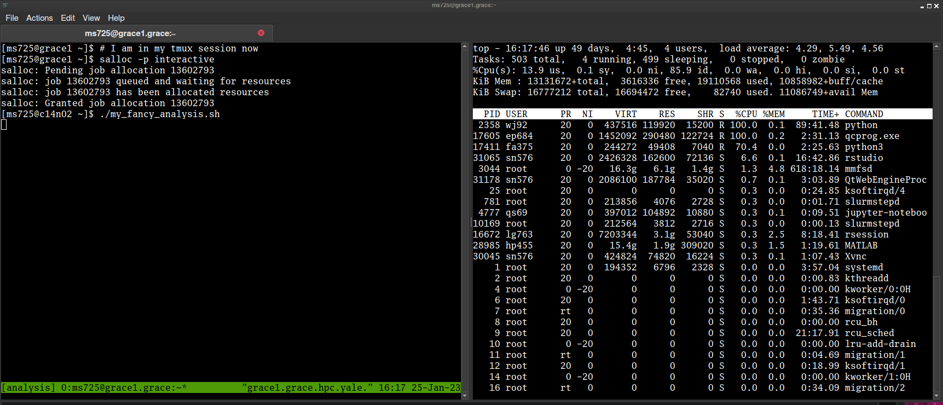Click the kthreadd process row

[x=703, y=278]
